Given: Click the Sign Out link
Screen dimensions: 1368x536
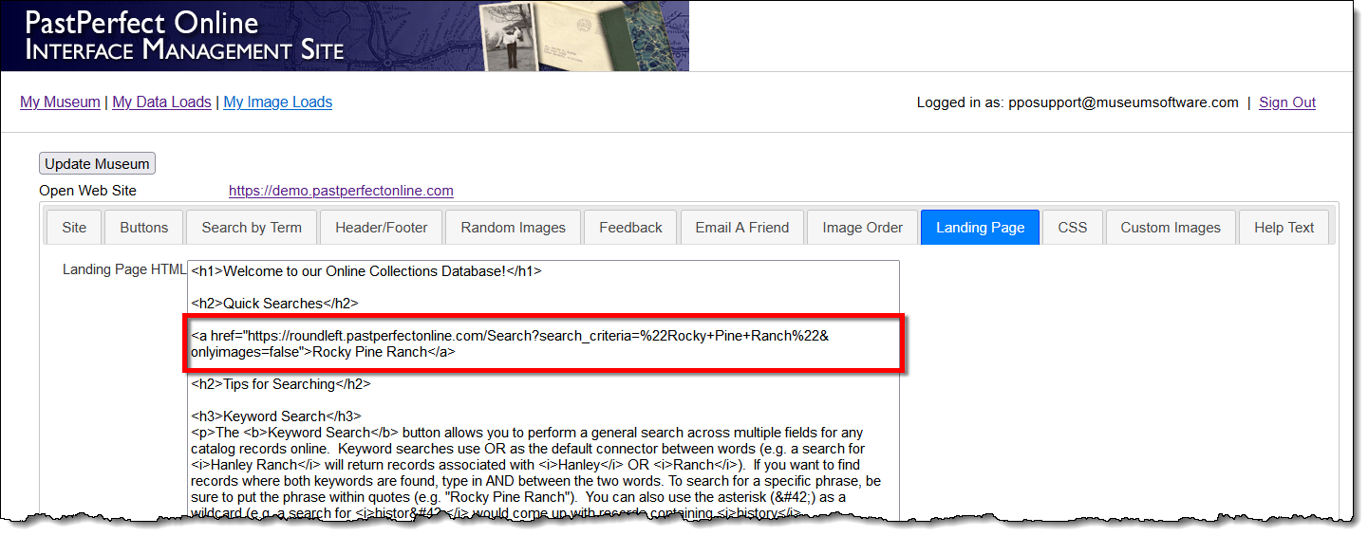Looking at the screenshot, I should (1286, 102).
